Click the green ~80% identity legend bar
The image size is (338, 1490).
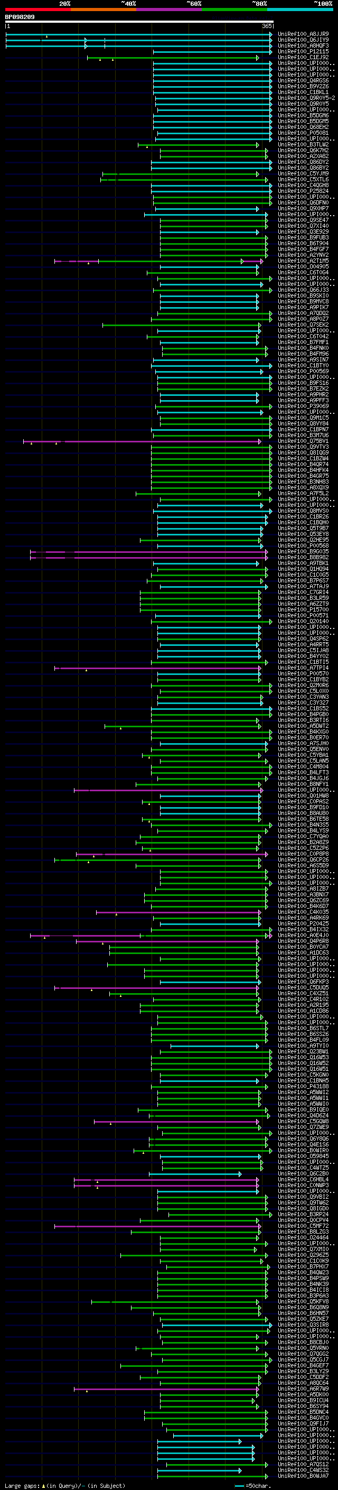pos(234,10)
